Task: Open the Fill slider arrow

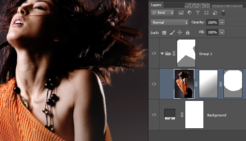Action: [x=222, y=32]
